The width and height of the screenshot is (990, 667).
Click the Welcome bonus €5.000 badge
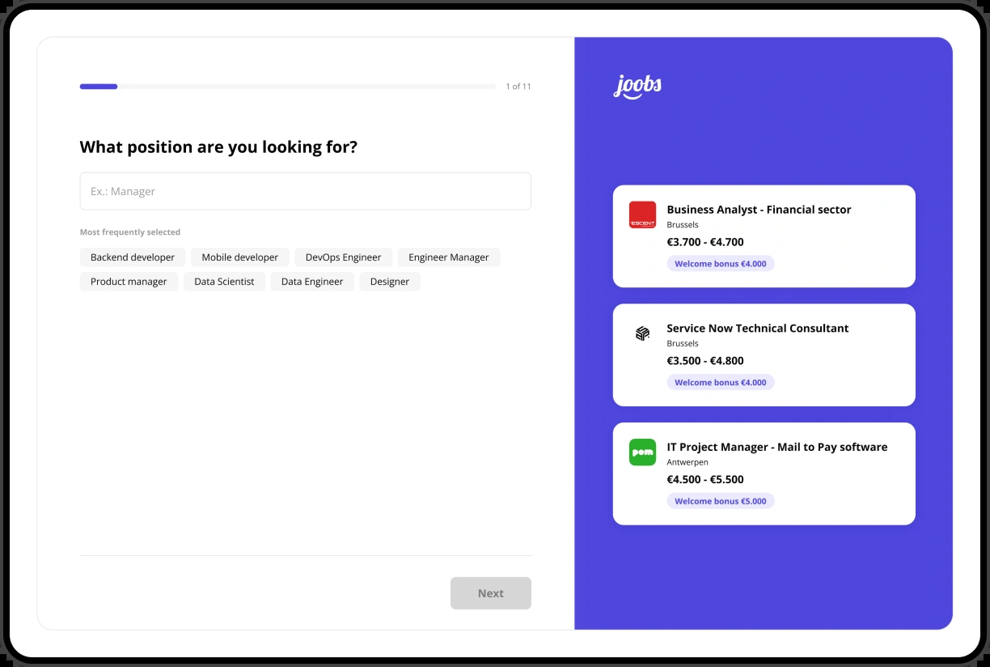721,501
